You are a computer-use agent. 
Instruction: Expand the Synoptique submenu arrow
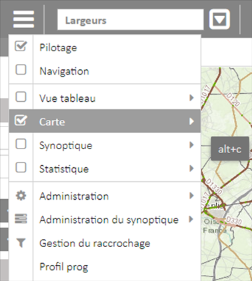(191, 145)
